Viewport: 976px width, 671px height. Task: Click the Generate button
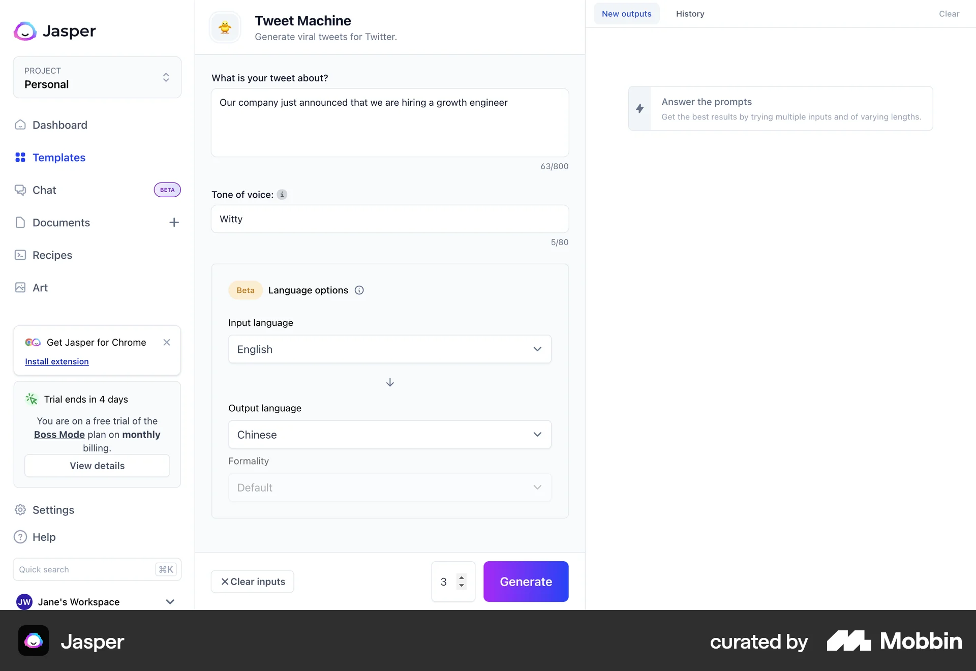click(x=526, y=582)
